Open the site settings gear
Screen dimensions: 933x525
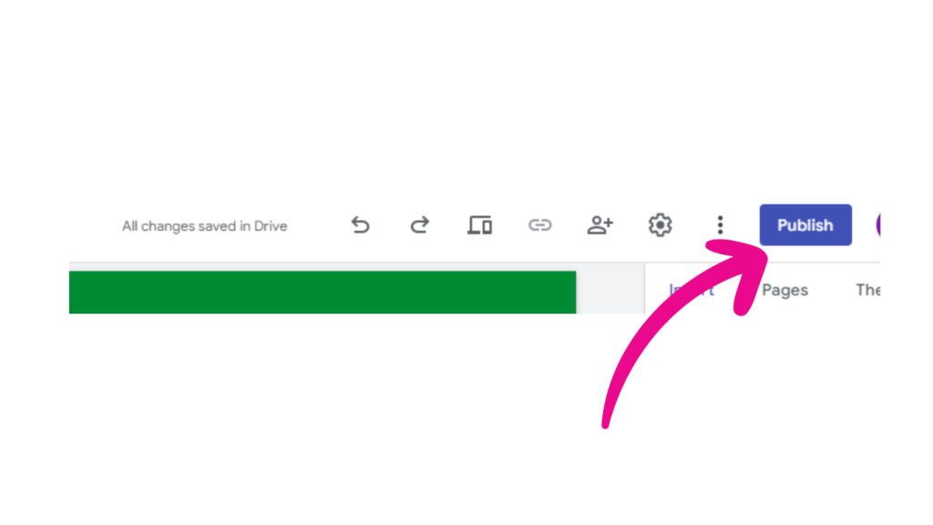tap(660, 225)
